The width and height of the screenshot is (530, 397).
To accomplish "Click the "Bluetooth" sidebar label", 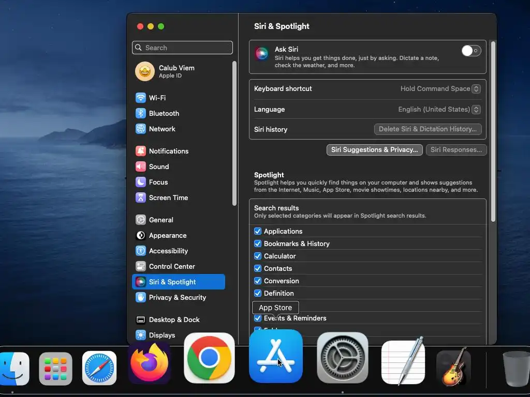I will (x=164, y=113).
